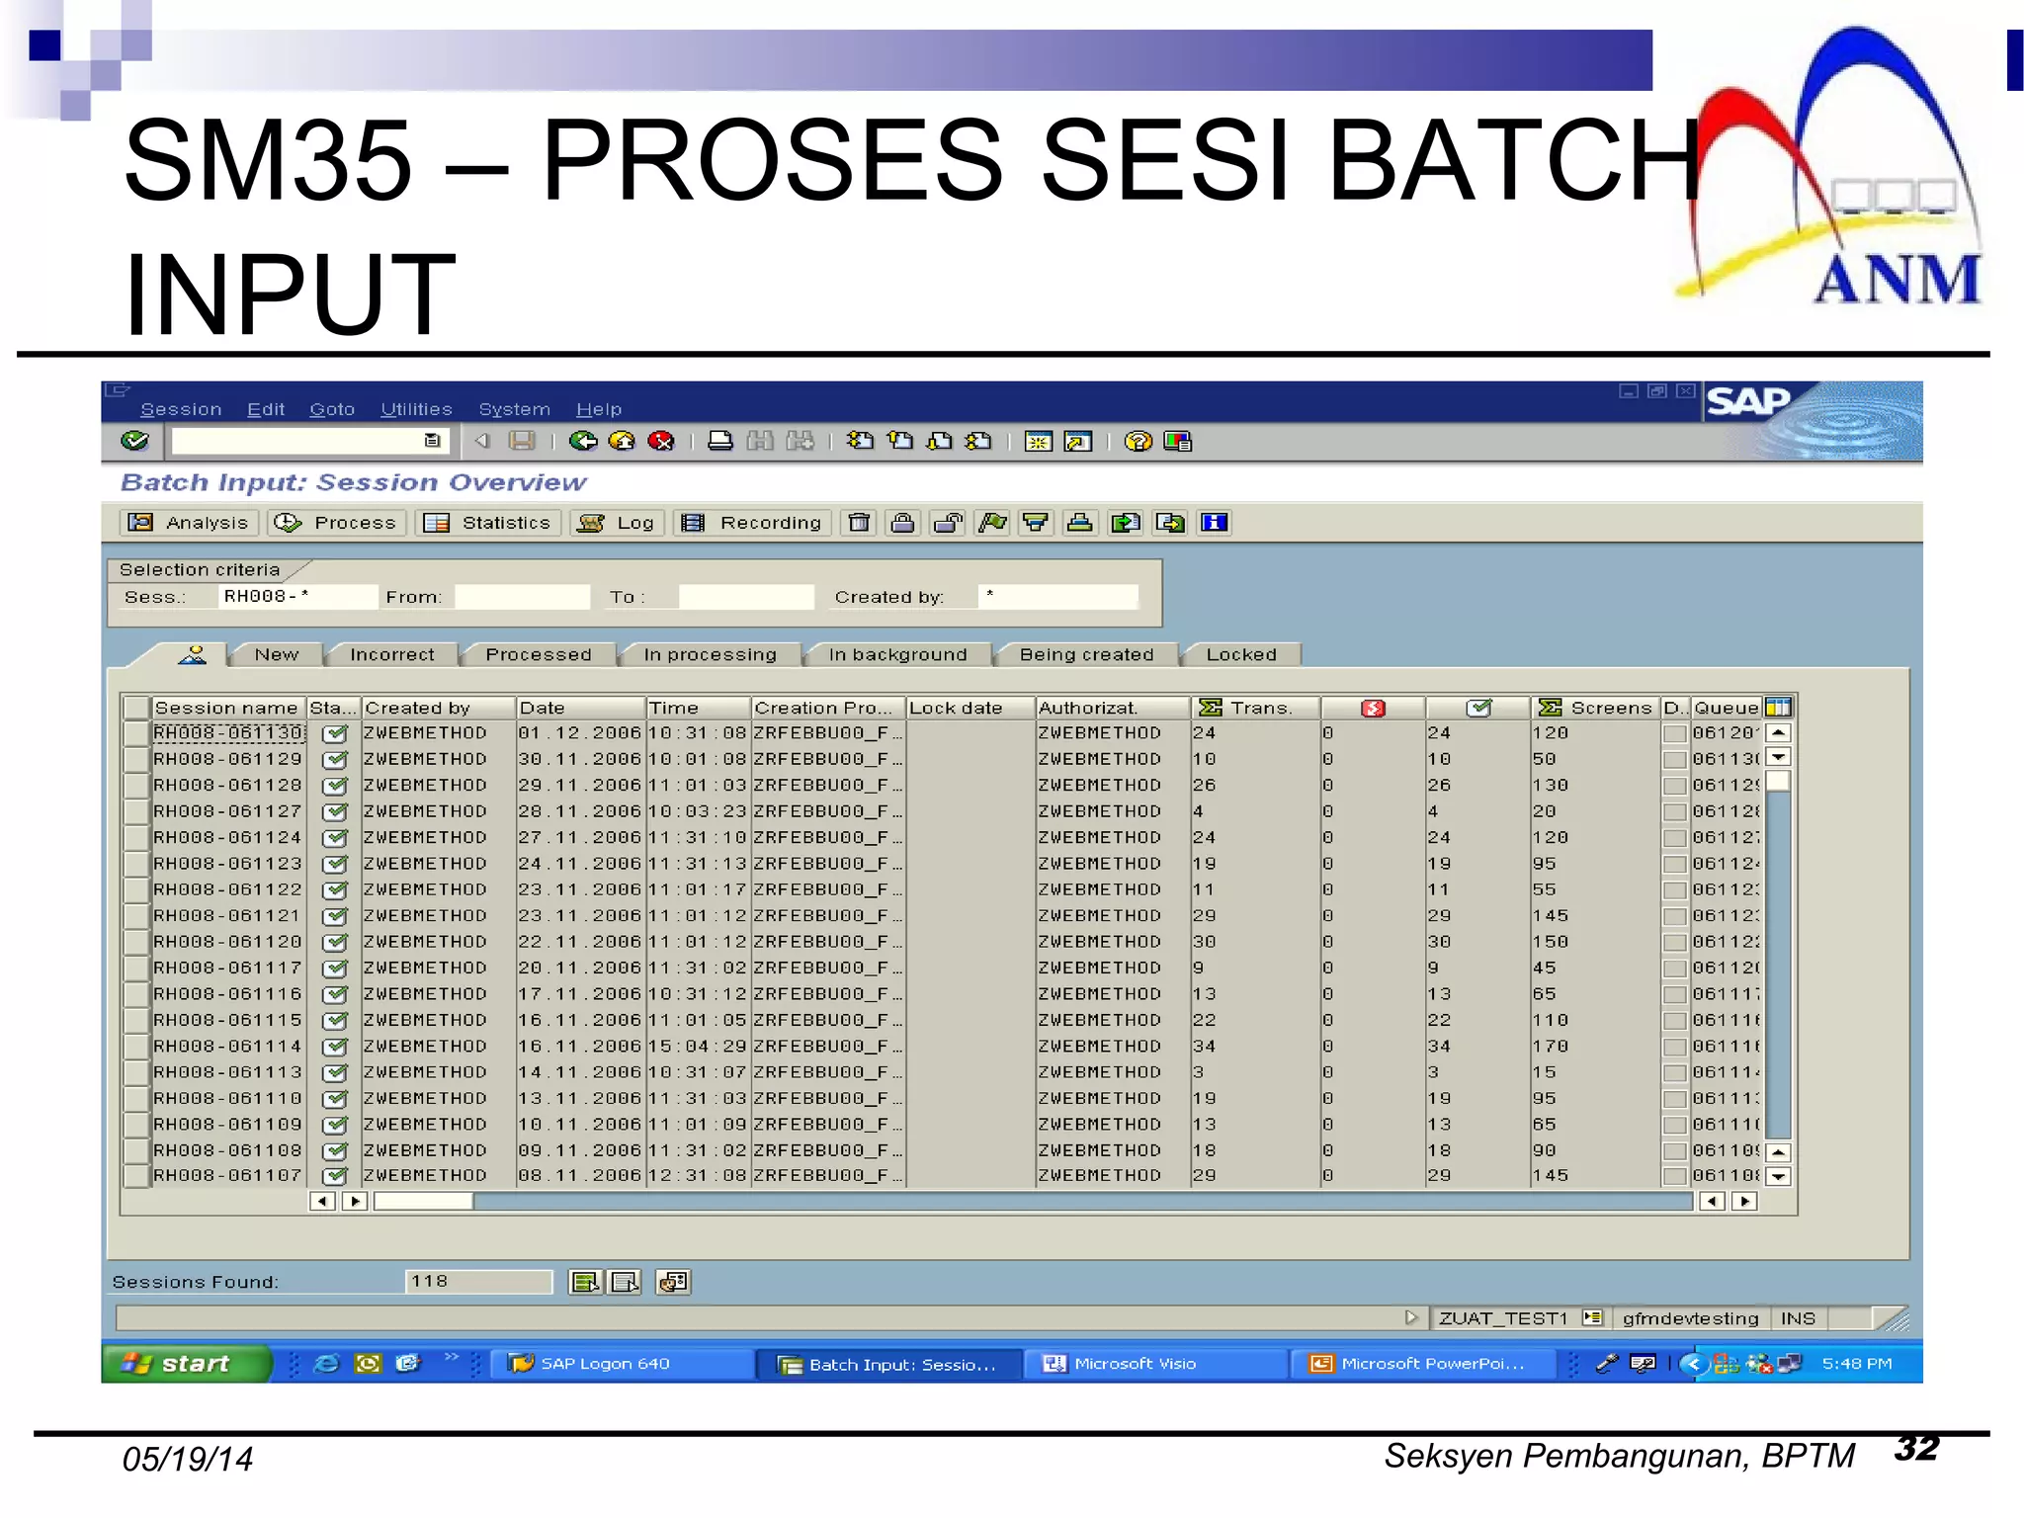The image size is (2024, 1518).
Task: Switch to Microsoft Visio taskbar item
Action: 1156,1364
